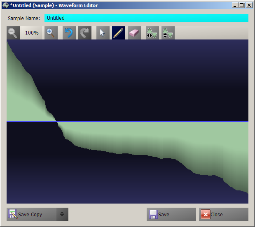The image size is (255, 227).
Task: Flip the waveform vertically
Action: click(x=168, y=33)
